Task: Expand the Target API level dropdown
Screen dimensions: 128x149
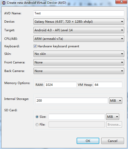Action: pos(79,30)
